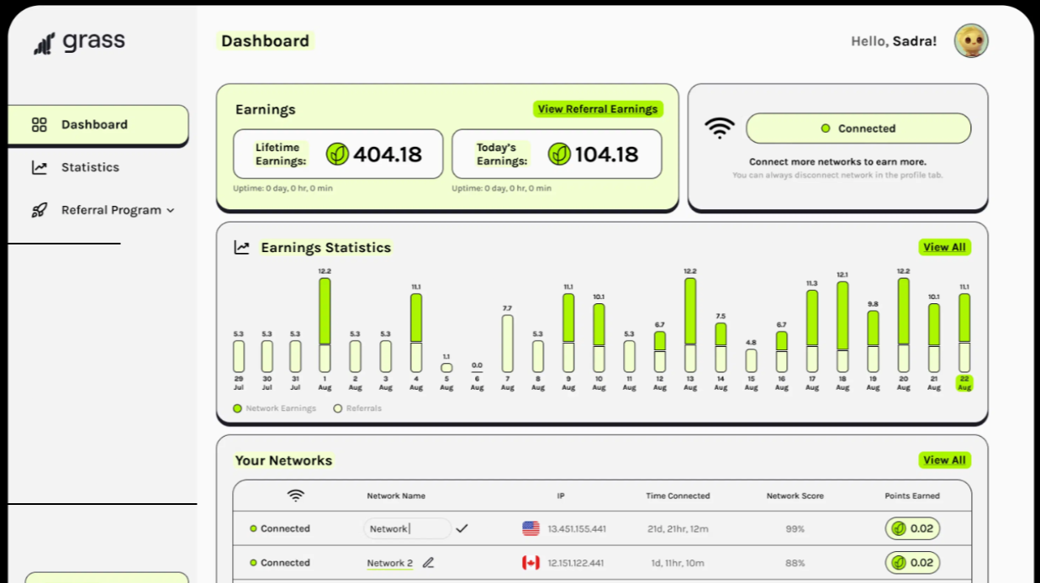Click the Time Connected column header
This screenshot has width=1040, height=583.
tap(678, 496)
